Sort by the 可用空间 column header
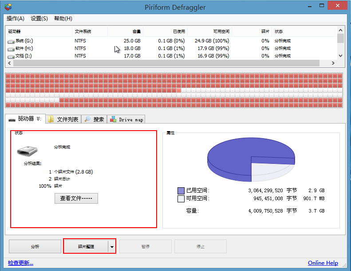Viewport: 351px width, 271px height. coord(209,31)
